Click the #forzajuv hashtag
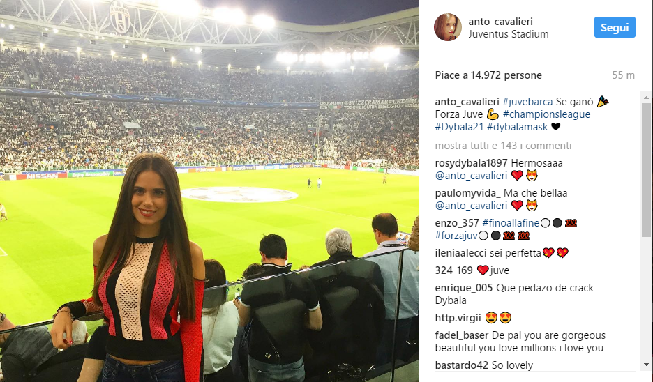Viewport: 653px width, 382px height. (456, 236)
